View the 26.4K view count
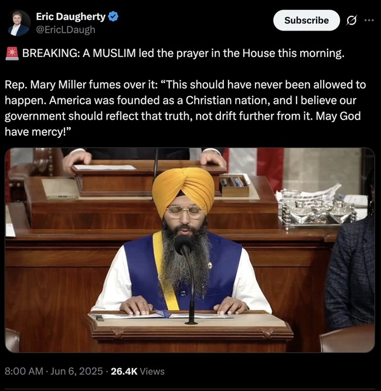This screenshot has height=391, width=381. click(124, 371)
